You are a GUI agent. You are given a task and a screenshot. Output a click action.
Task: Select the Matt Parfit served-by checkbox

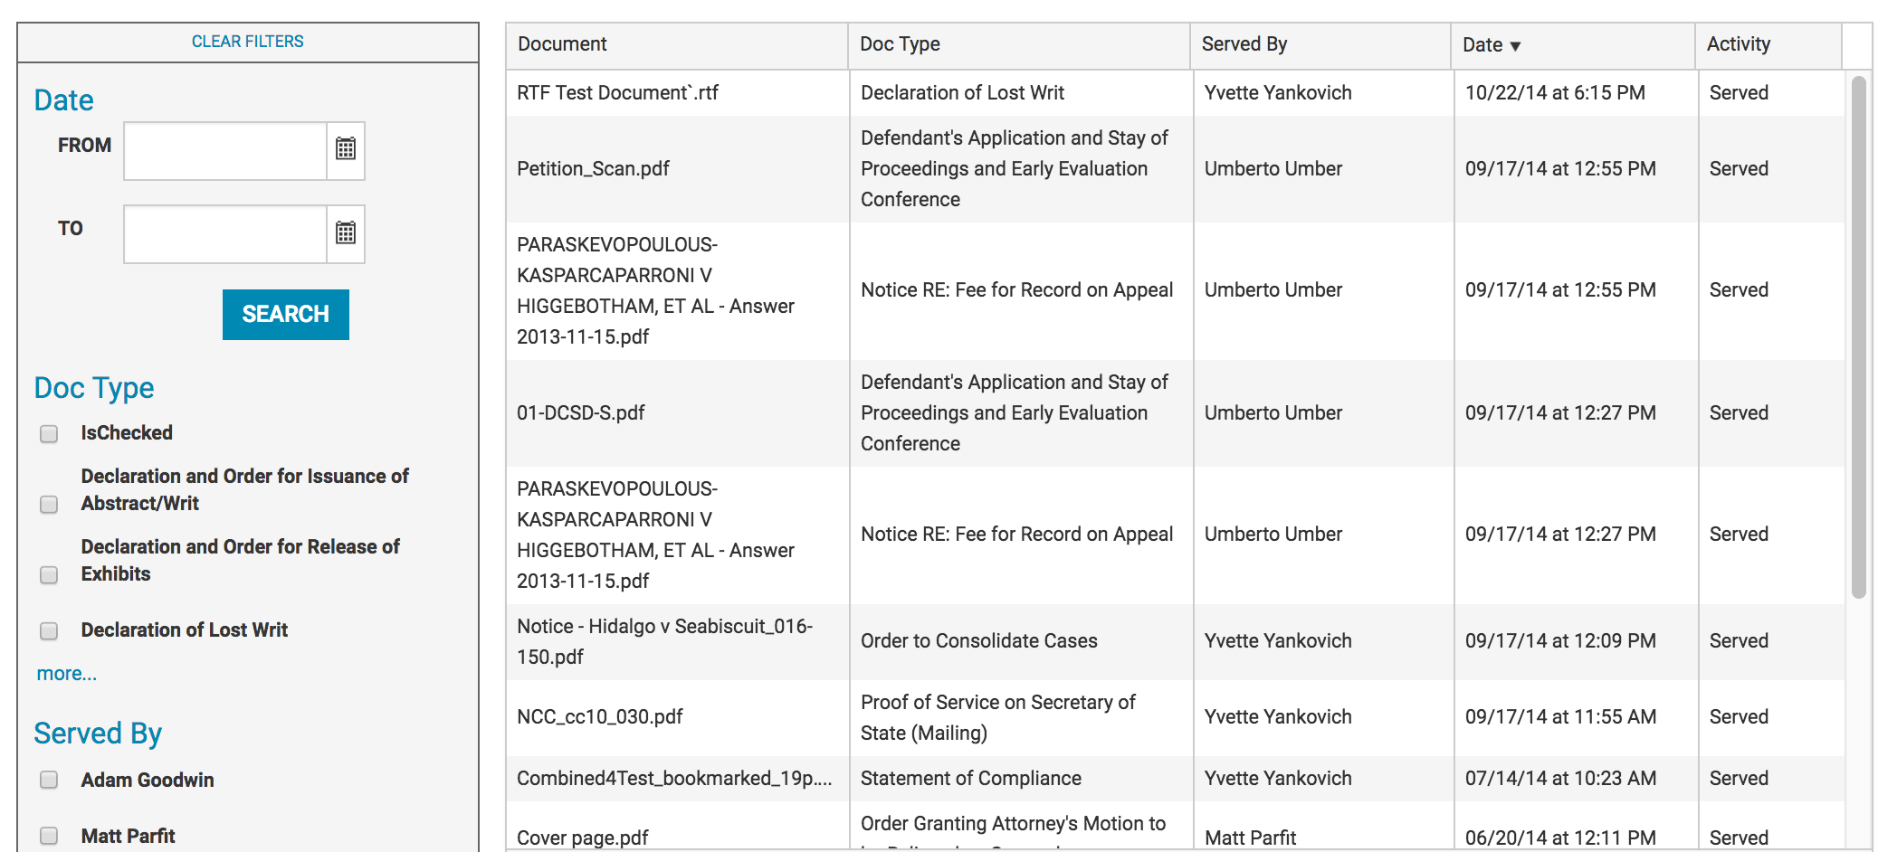click(x=49, y=836)
